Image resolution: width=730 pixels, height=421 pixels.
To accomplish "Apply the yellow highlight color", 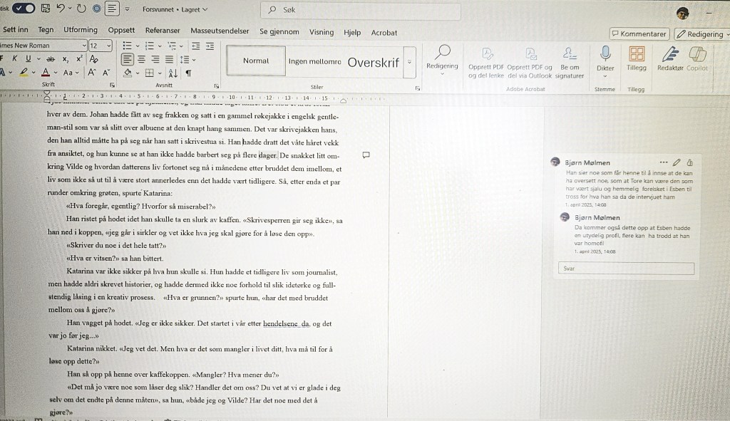I will pos(24,73).
